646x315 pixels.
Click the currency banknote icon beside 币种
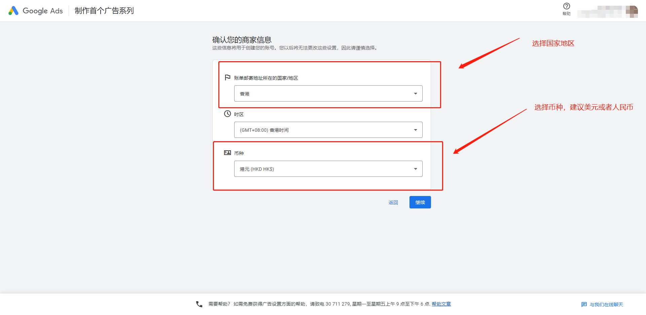227,153
